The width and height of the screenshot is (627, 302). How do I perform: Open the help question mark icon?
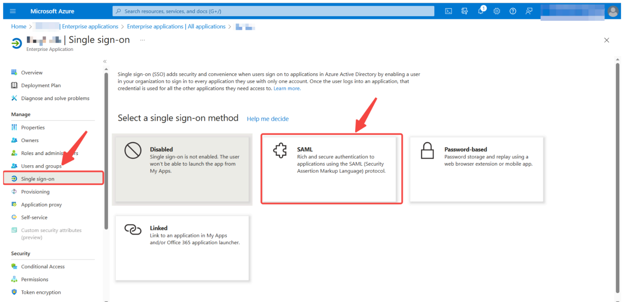[513, 11]
